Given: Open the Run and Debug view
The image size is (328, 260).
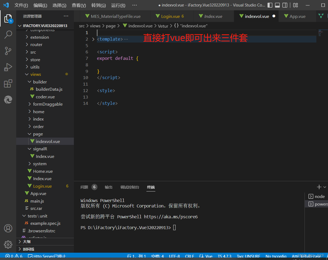Looking at the screenshot, I should [x=8, y=67].
